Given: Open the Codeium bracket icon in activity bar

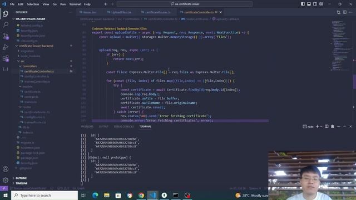Looking at the screenshot, I should coord(6,69).
